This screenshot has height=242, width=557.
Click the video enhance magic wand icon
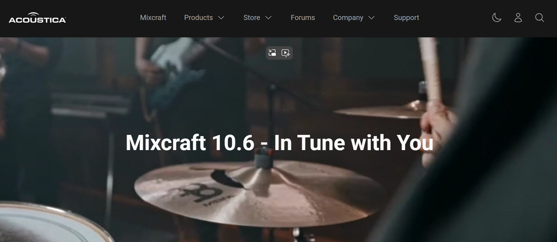[x=286, y=53]
